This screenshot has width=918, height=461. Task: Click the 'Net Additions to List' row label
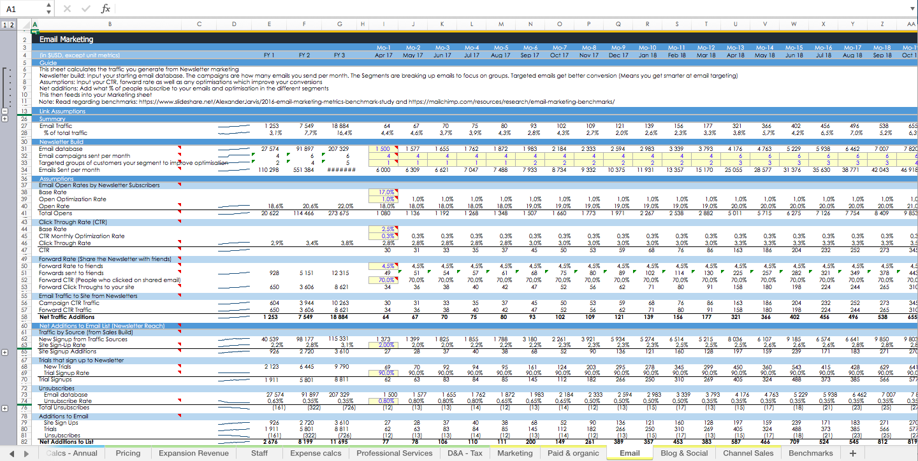(x=68, y=441)
